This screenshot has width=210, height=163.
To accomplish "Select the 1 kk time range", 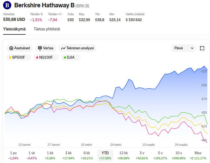I will pos(50,155).
